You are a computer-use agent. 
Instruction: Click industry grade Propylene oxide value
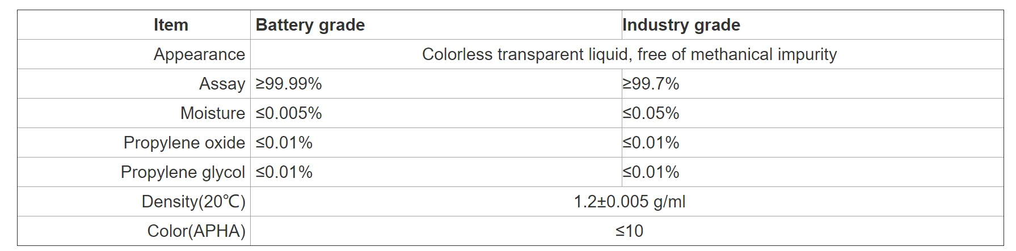pos(651,143)
